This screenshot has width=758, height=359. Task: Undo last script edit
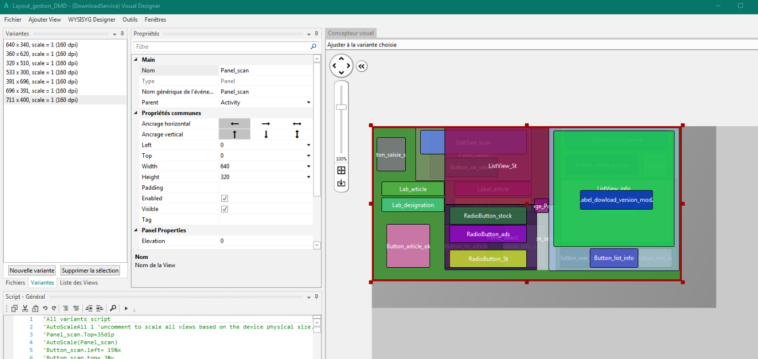(45, 308)
